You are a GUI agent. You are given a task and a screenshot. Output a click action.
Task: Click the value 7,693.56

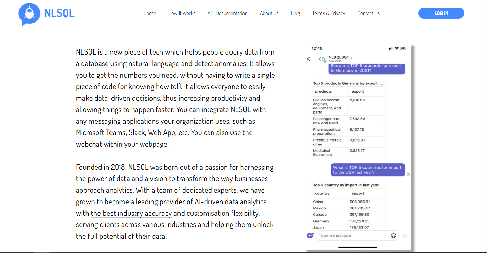pos(357,119)
